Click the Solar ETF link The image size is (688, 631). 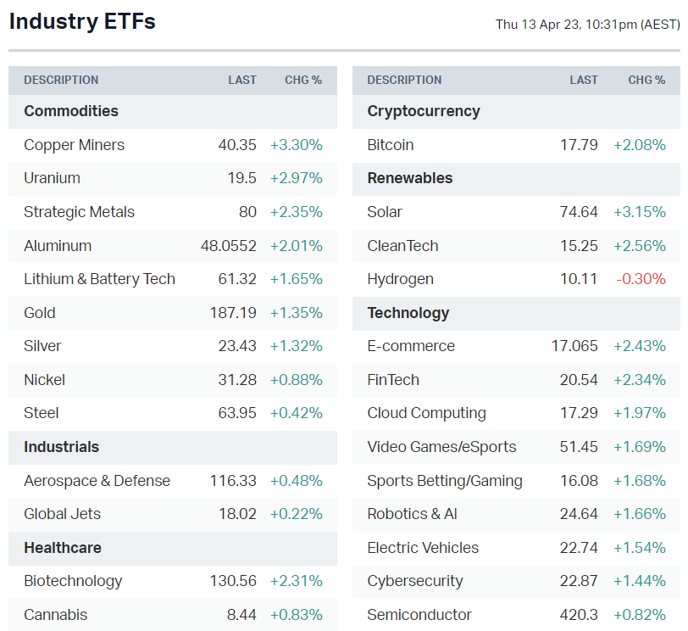point(385,212)
